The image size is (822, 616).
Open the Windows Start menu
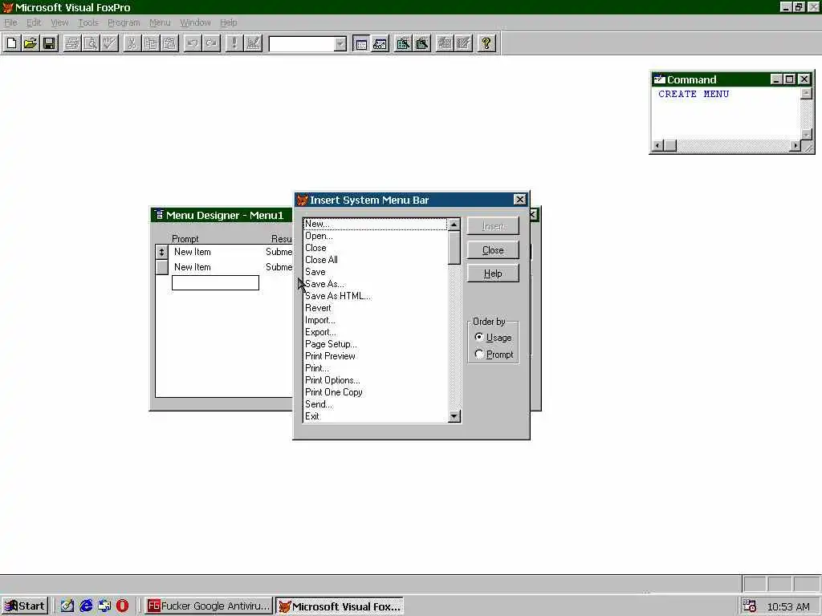[x=25, y=606]
